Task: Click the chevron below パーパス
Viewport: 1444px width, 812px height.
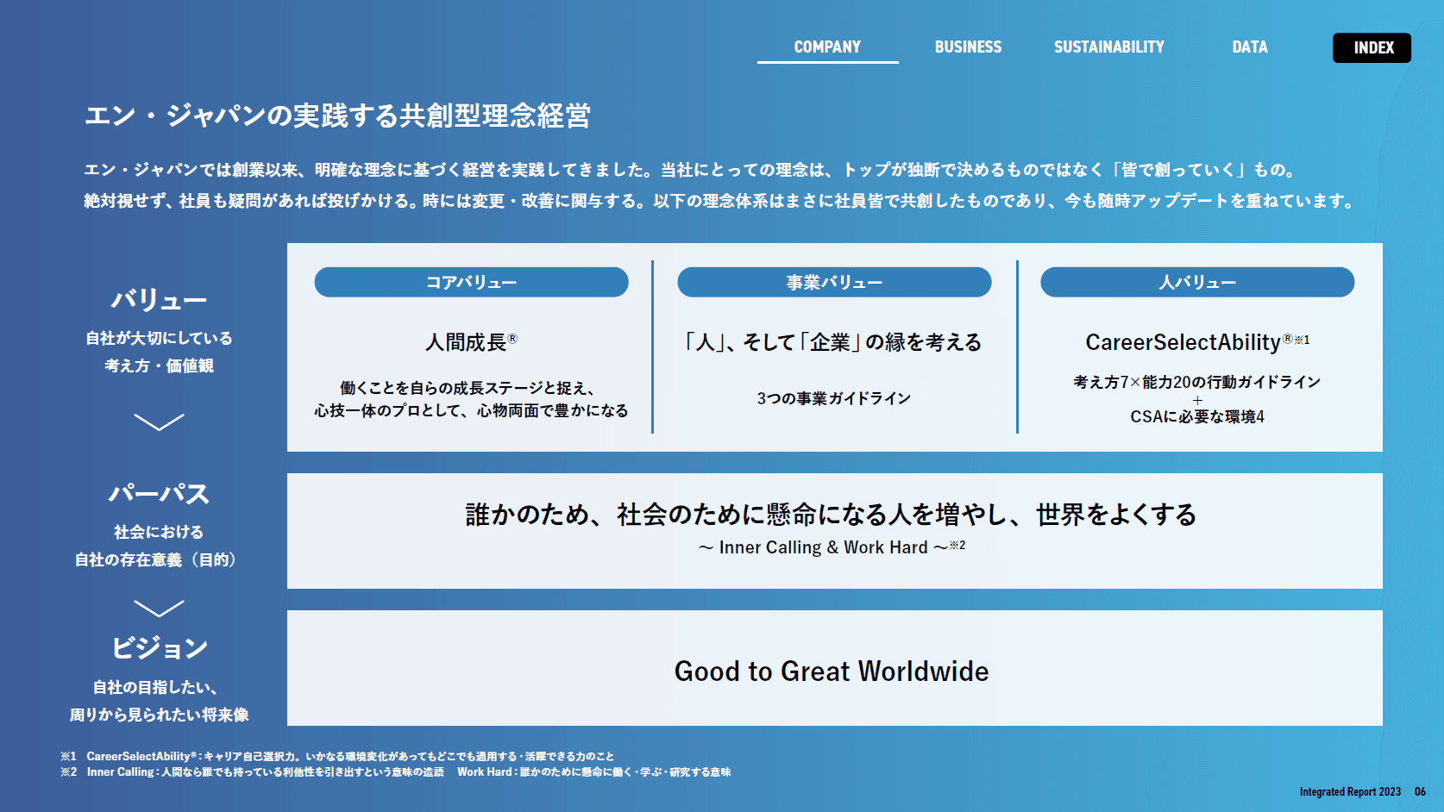Action: coord(159,609)
